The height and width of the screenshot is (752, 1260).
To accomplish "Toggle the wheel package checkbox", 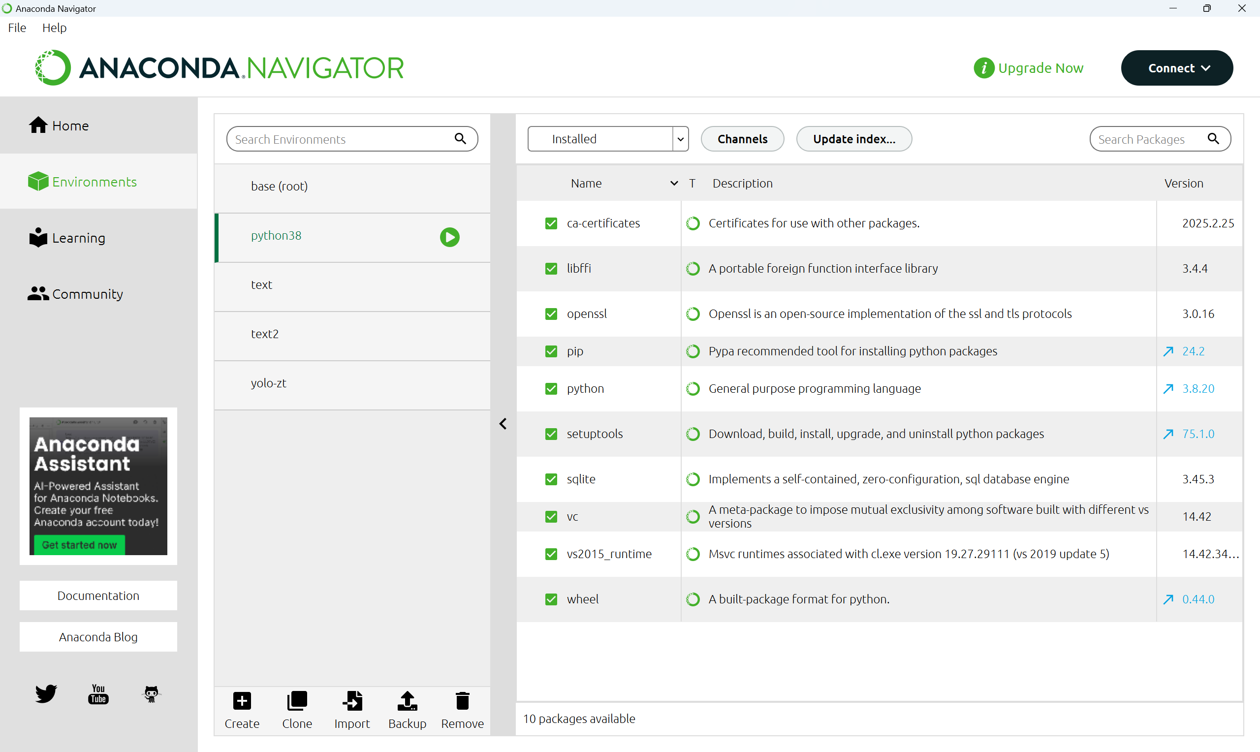I will [551, 599].
